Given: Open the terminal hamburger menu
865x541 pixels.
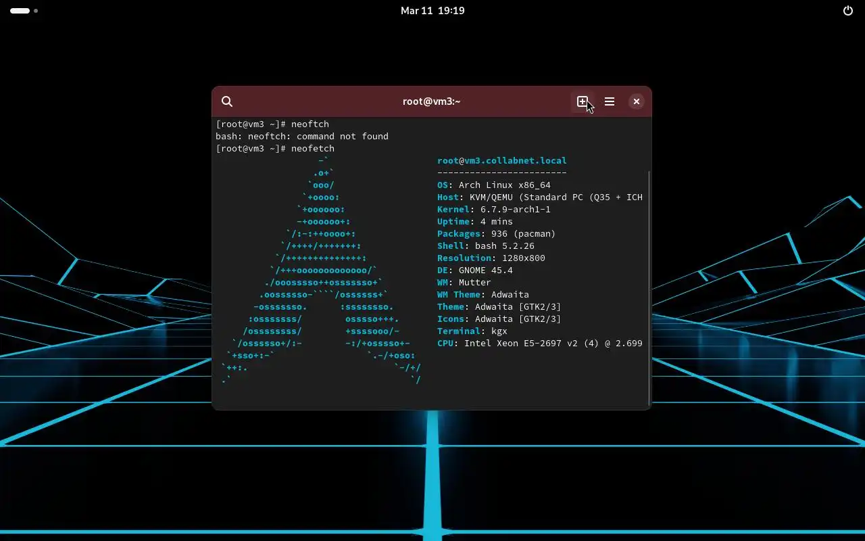Looking at the screenshot, I should point(610,101).
